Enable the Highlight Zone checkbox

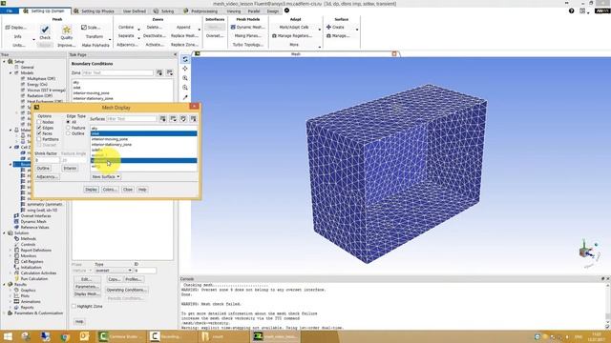(74, 307)
